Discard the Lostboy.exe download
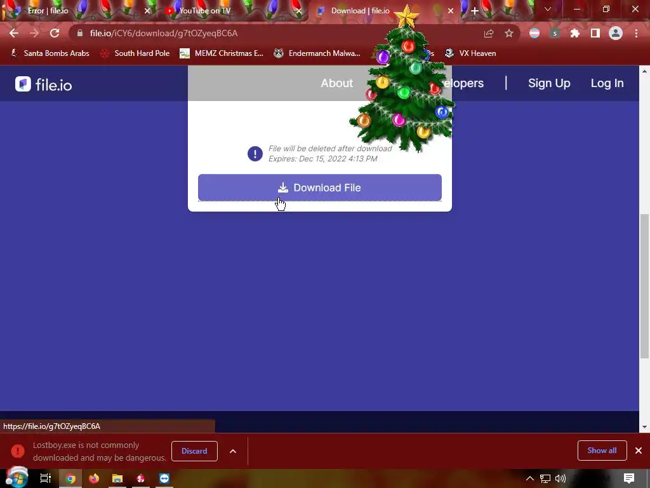Viewport: 650px width, 488px height. pos(194,451)
